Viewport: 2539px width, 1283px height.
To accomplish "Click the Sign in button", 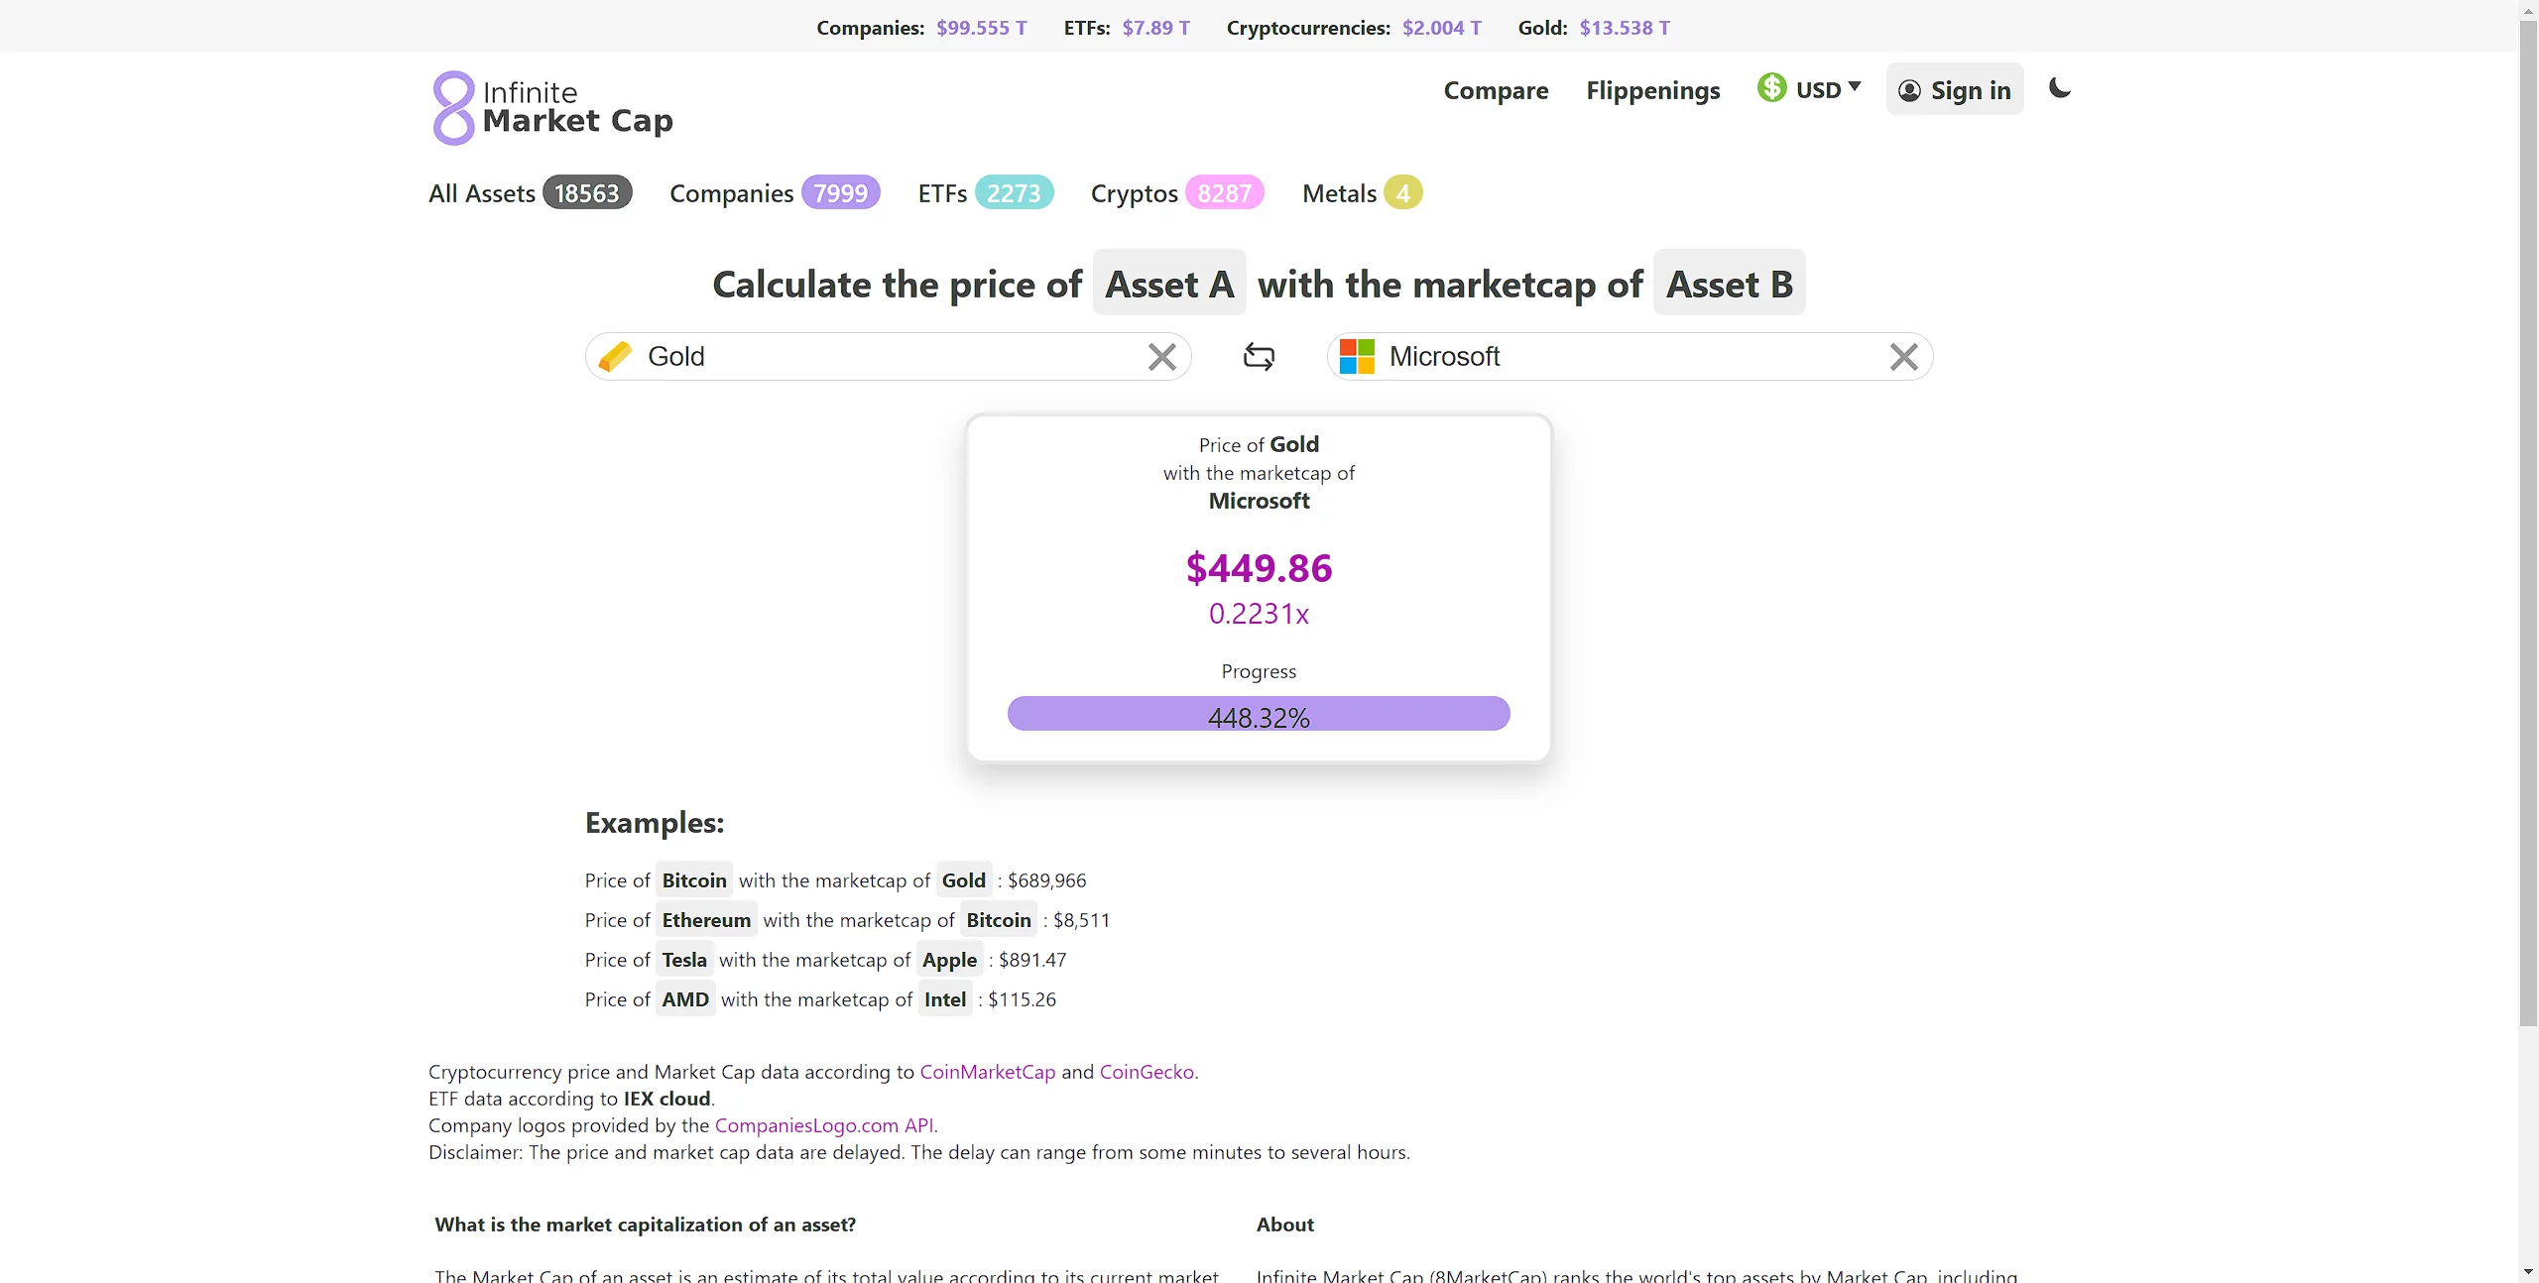I will (x=1954, y=90).
